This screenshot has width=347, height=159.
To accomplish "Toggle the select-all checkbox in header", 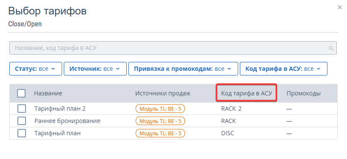I will point(21,93).
